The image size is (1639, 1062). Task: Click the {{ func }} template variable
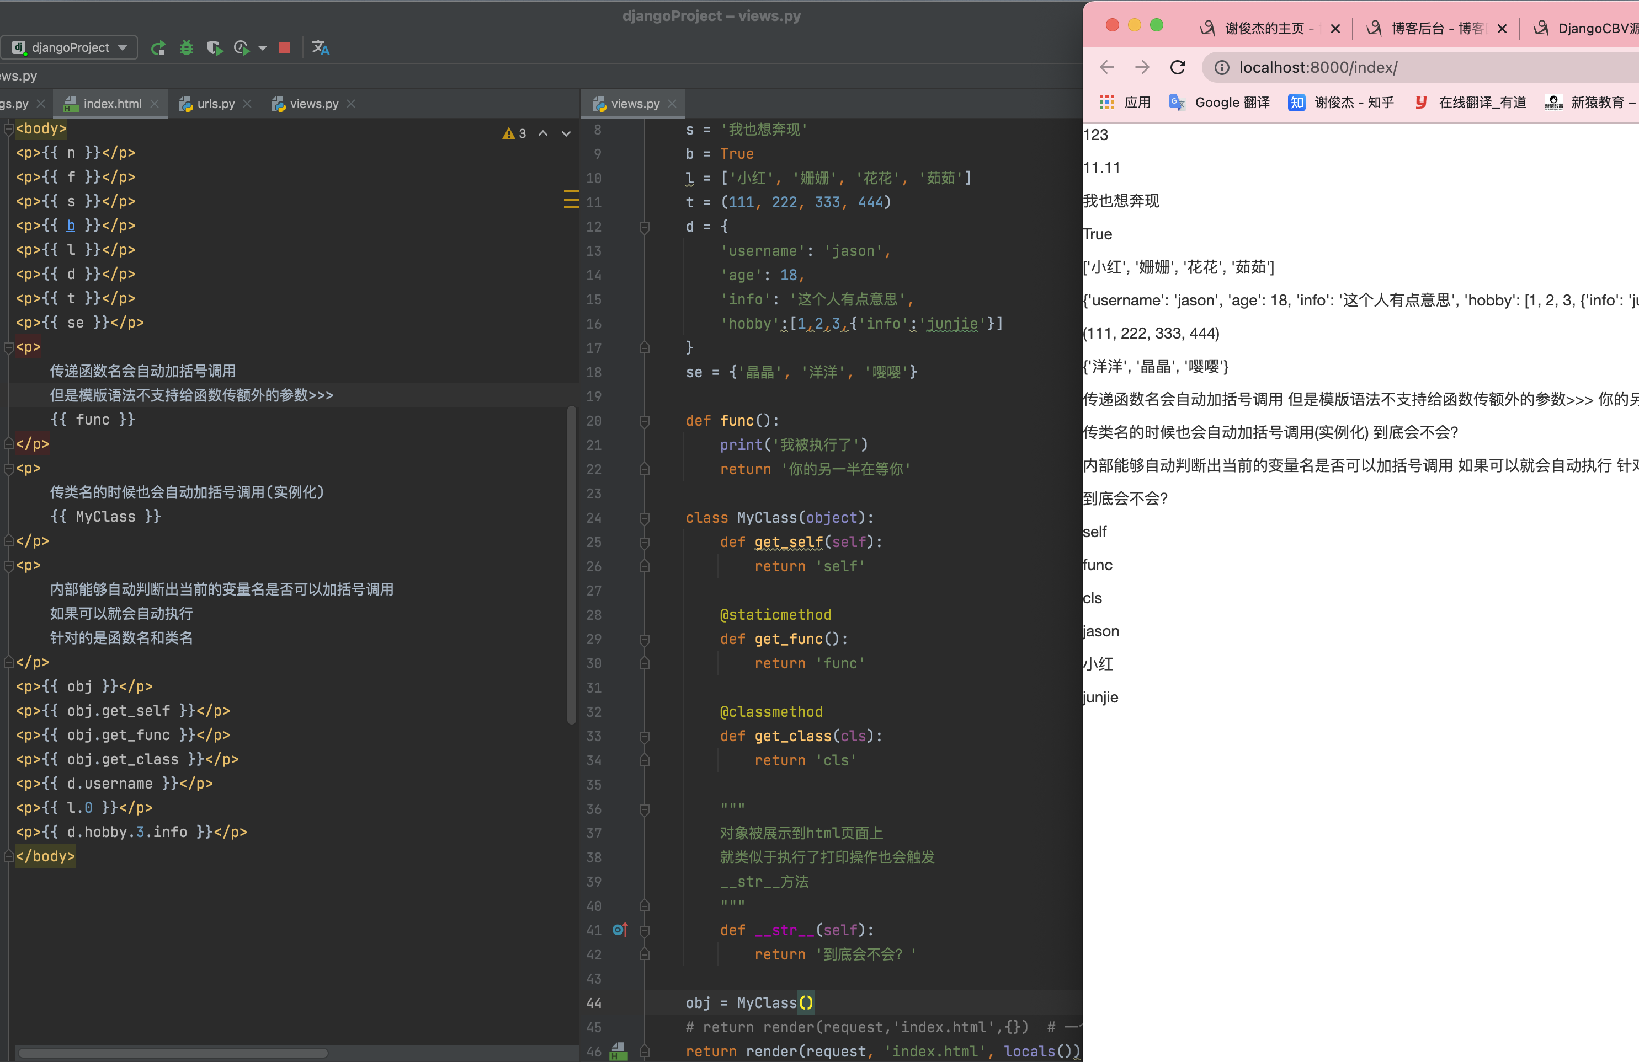coord(92,420)
